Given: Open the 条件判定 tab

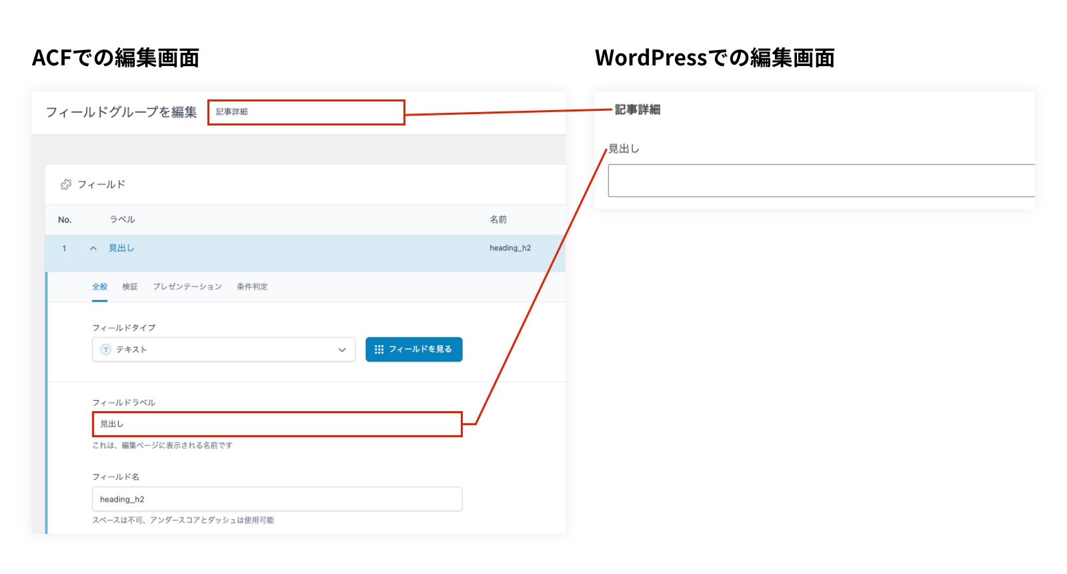Looking at the screenshot, I should pos(252,286).
